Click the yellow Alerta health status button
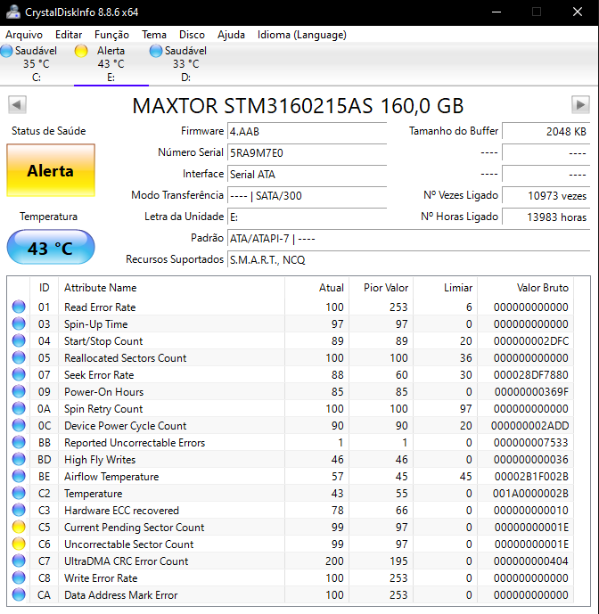Viewport: 599px width, 614px height. 51,170
